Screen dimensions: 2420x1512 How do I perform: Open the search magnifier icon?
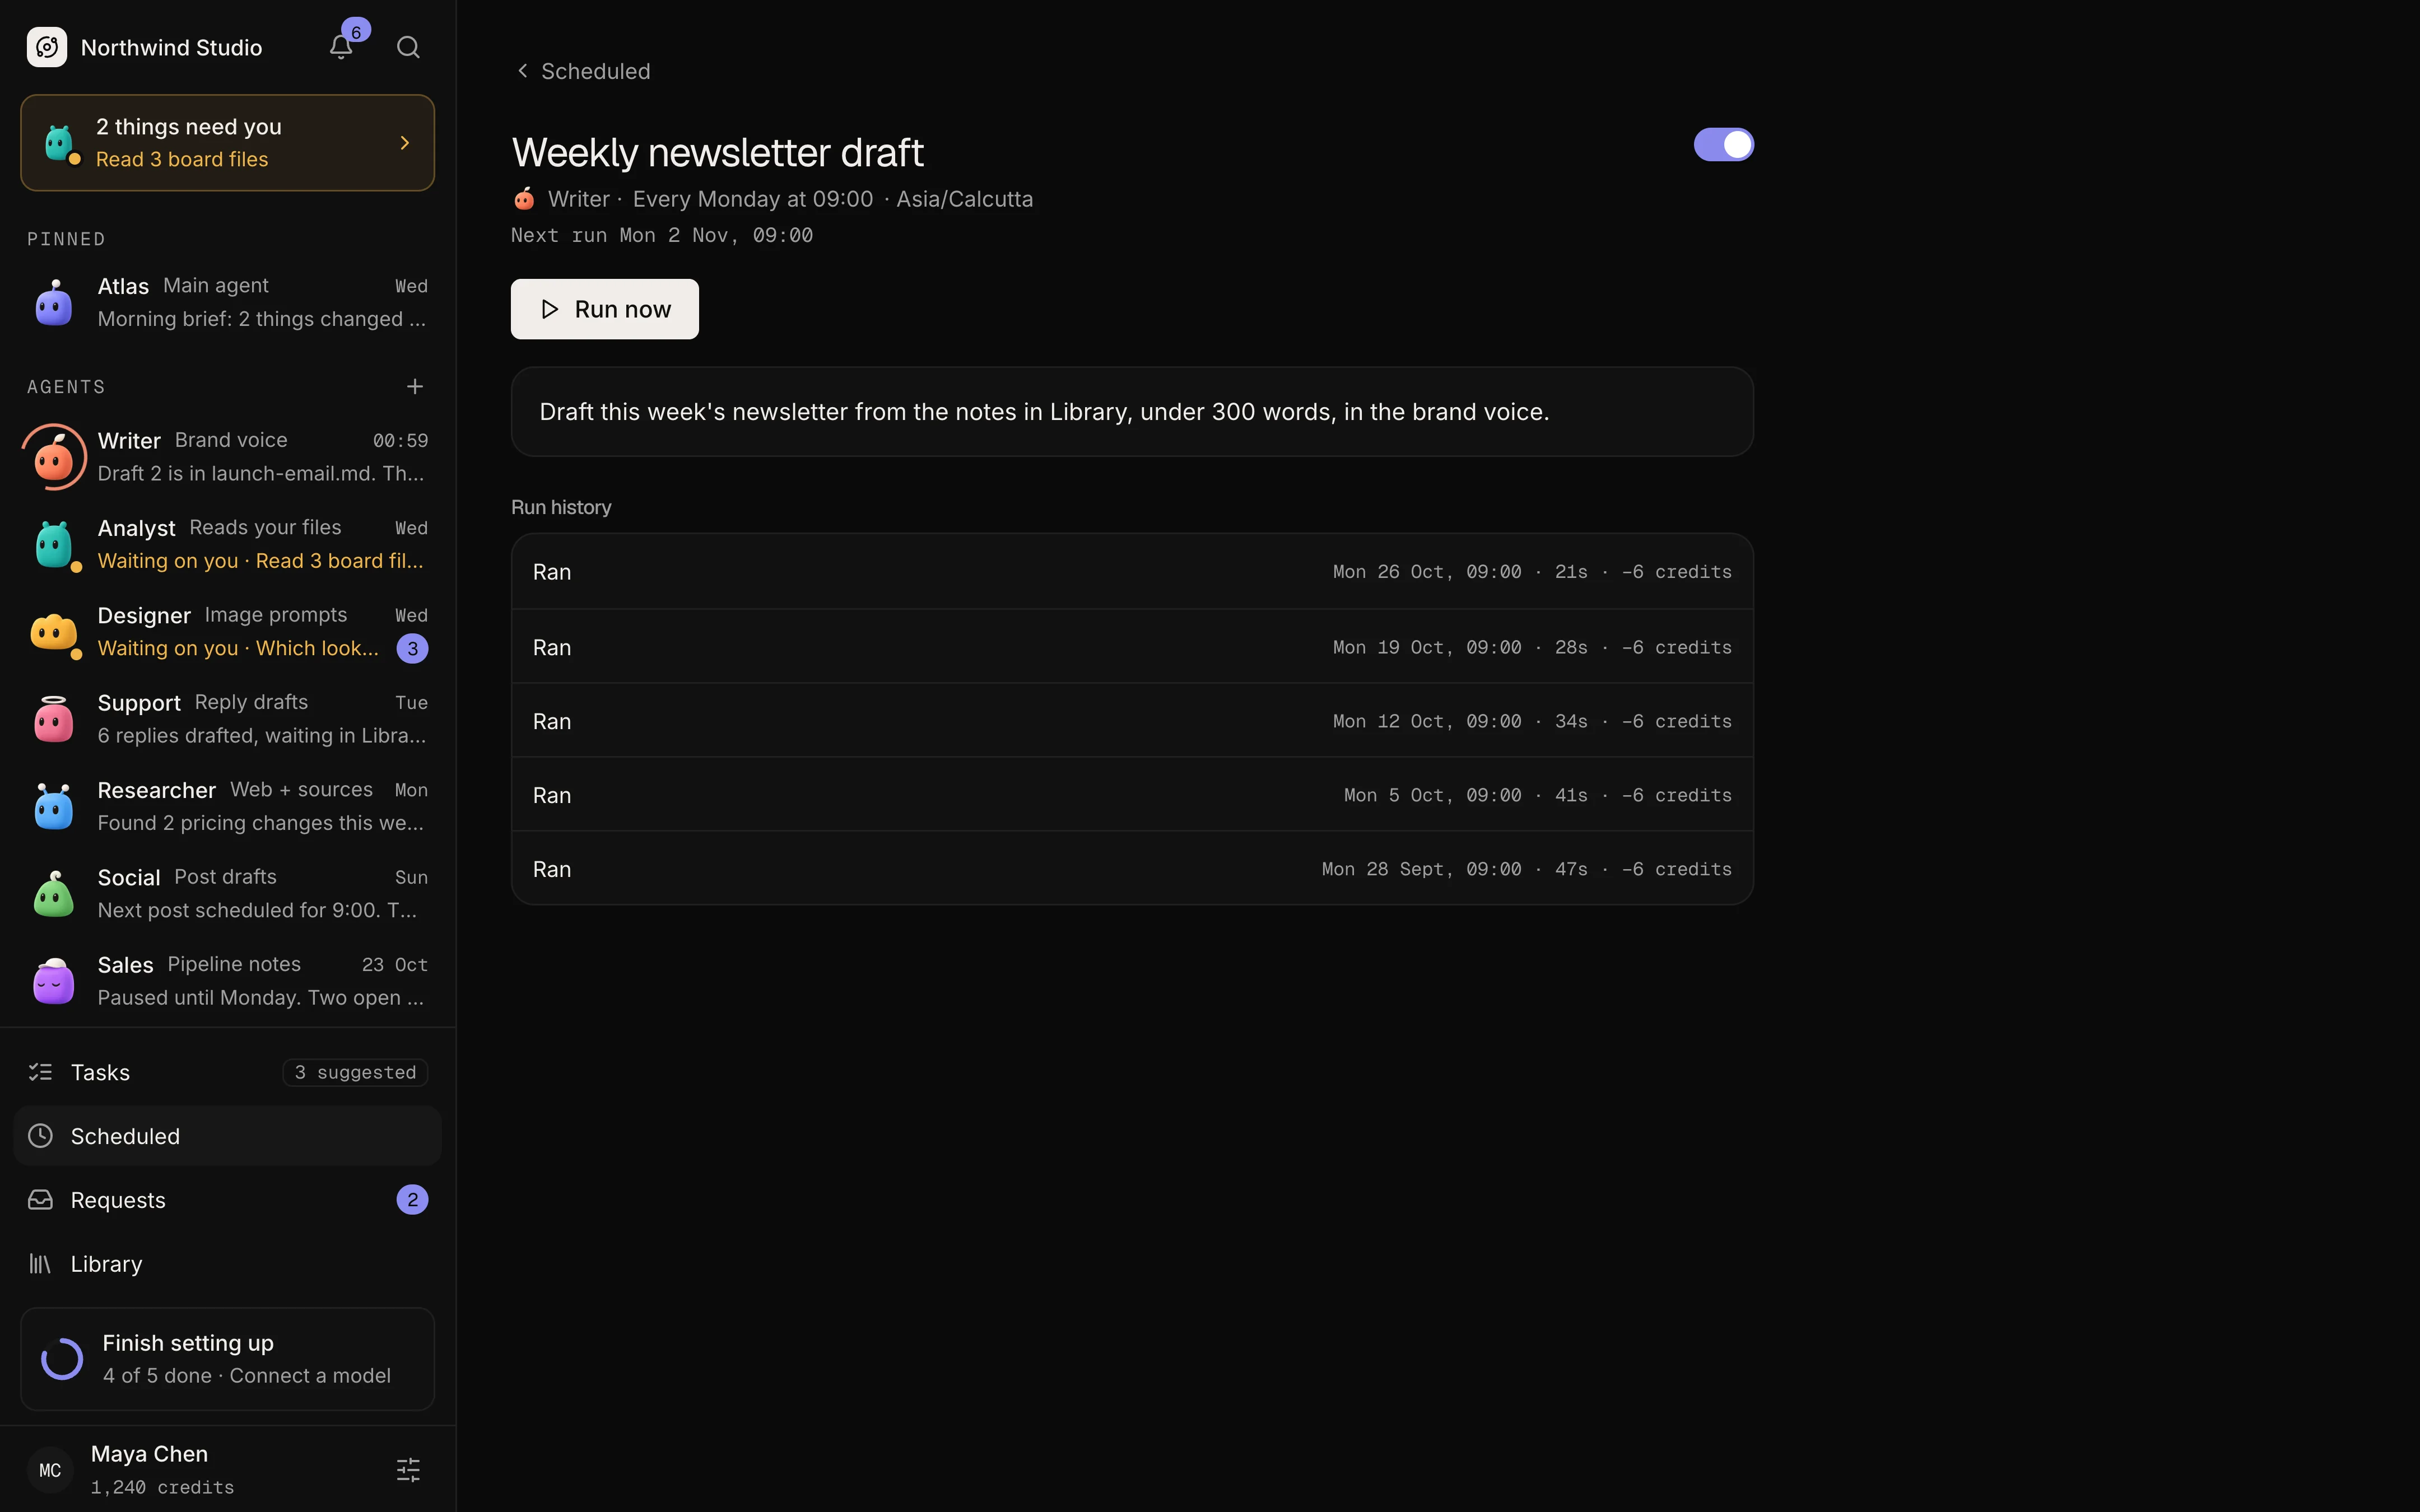(x=408, y=47)
